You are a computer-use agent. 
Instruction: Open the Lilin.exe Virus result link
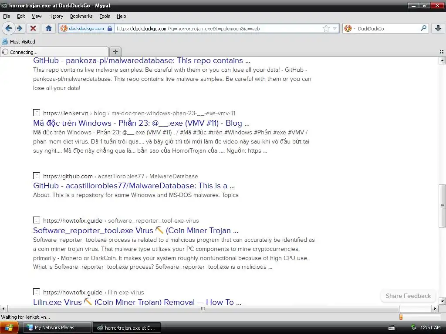[x=137, y=302]
